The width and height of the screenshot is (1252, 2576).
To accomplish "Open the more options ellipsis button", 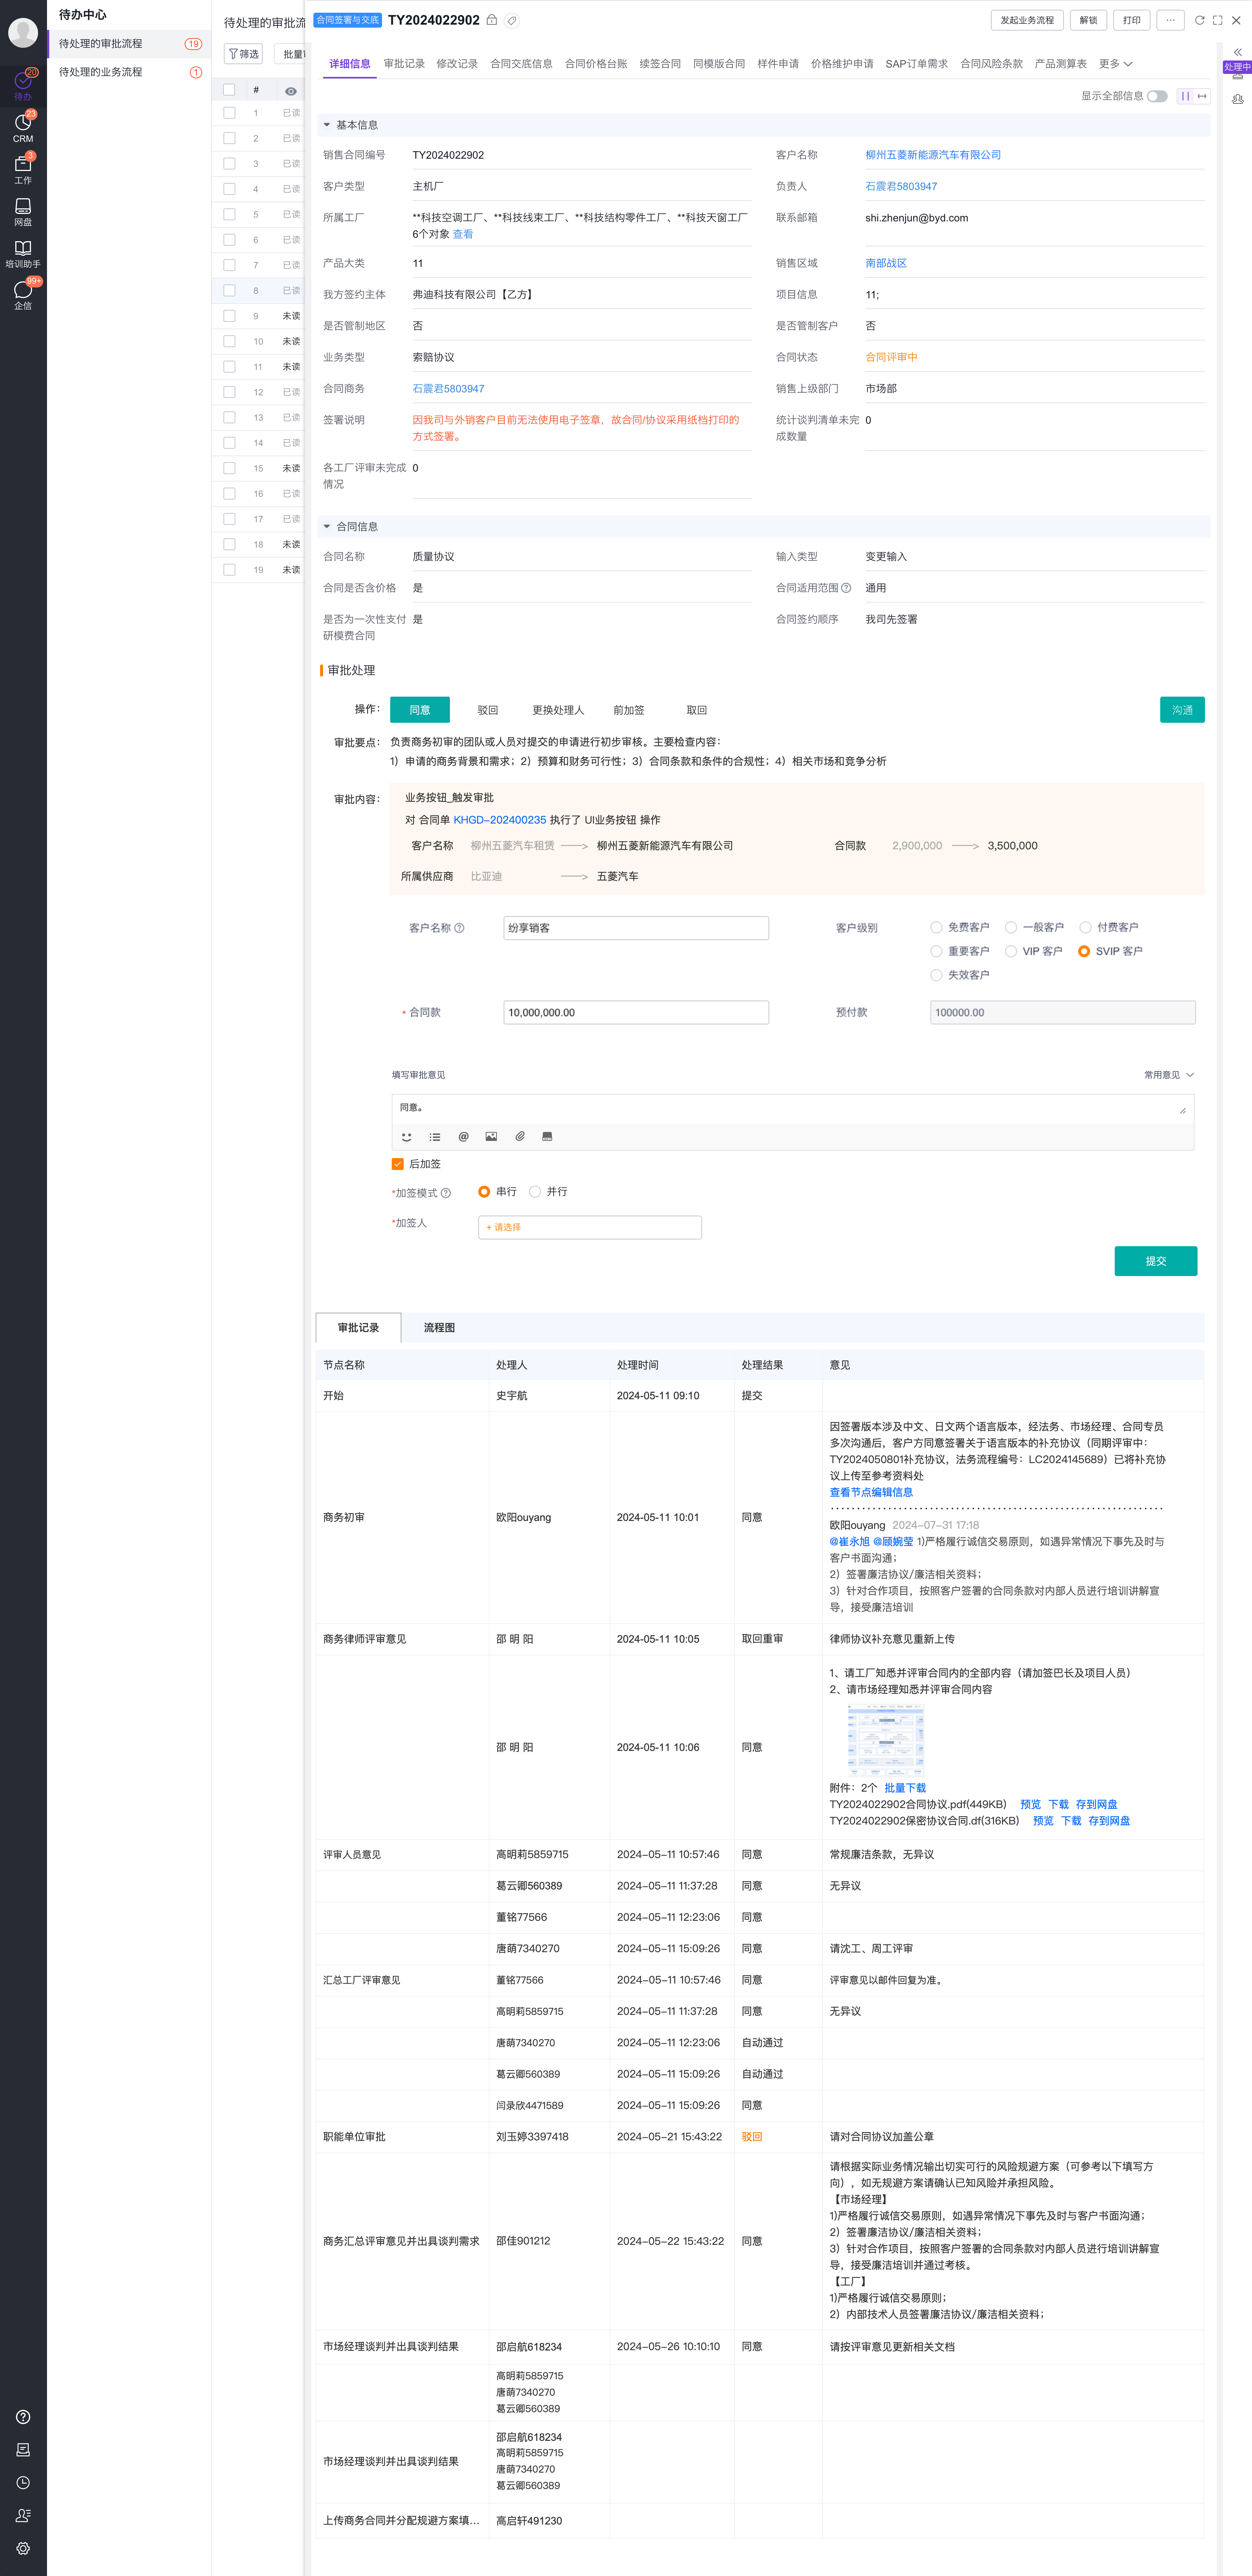I will pos(1170,20).
